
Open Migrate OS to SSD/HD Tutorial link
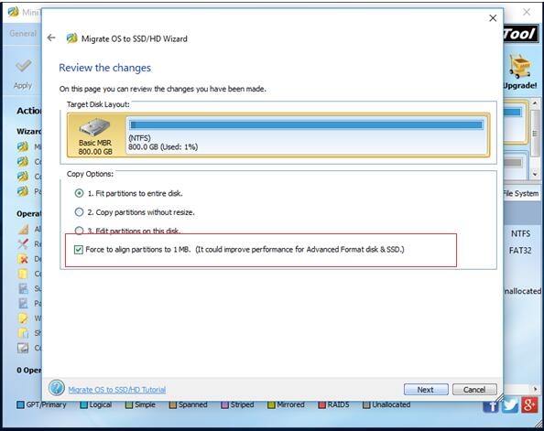coord(117,390)
